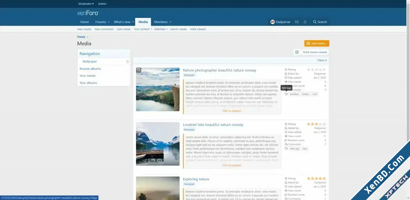Click rating stars of Lovatnet lake item
The image size is (410, 200).
[x=316, y=124]
